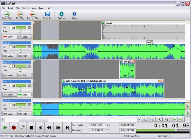Move track up with green up arrow
Screen dimensions: 191x139
coord(188,106)
